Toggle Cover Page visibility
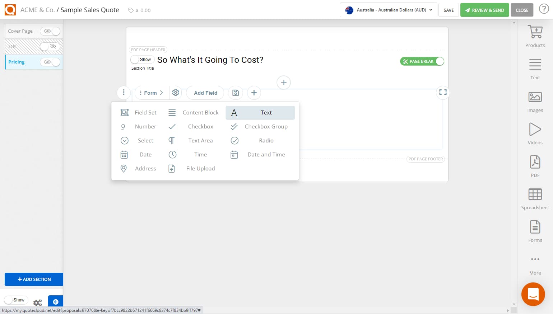Viewport: 553px width, 314px height. point(50,31)
